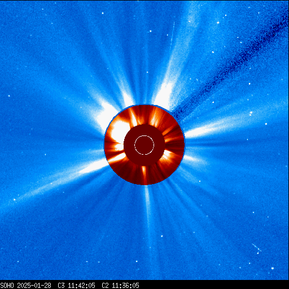The image size is (289, 289).
Task: Click the bright star at far lower left
Action: (15, 199)
